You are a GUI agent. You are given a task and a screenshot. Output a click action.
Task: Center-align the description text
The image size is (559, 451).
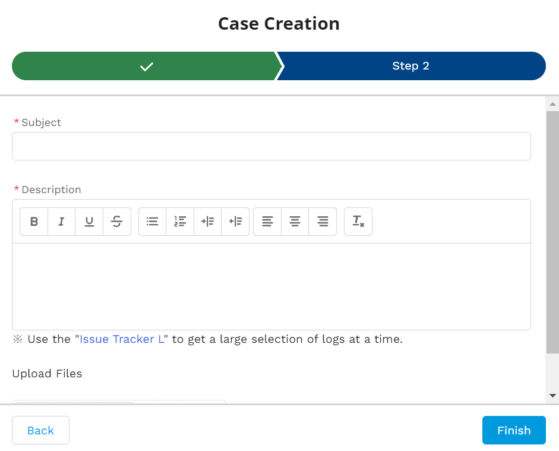point(295,222)
